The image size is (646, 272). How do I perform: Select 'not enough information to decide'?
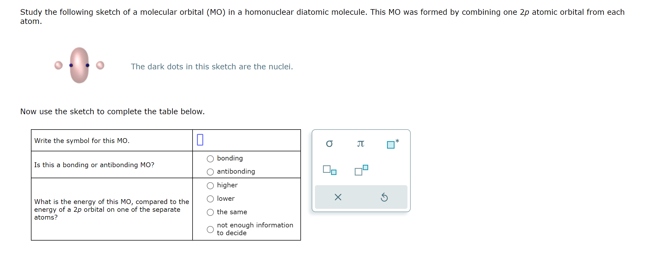click(210, 229)
